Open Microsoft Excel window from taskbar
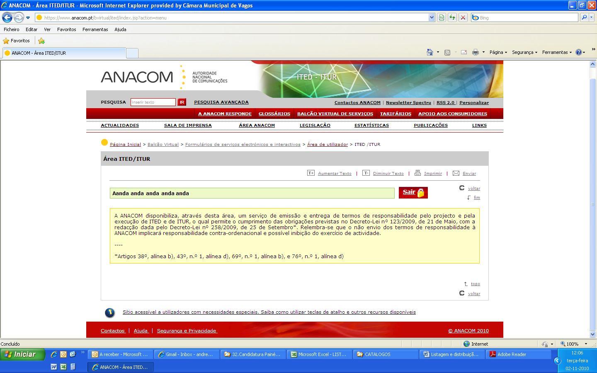The image size is (597, 373). click(x=319, y=354)
